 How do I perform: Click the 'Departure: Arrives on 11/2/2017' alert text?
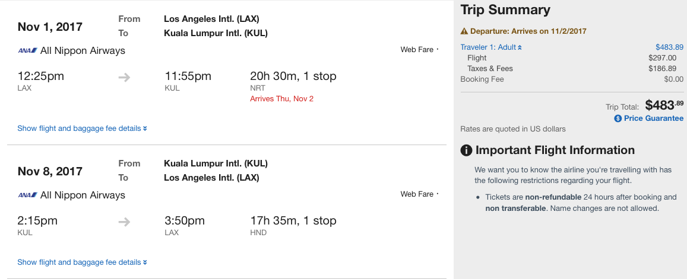(x=528, y=31)
